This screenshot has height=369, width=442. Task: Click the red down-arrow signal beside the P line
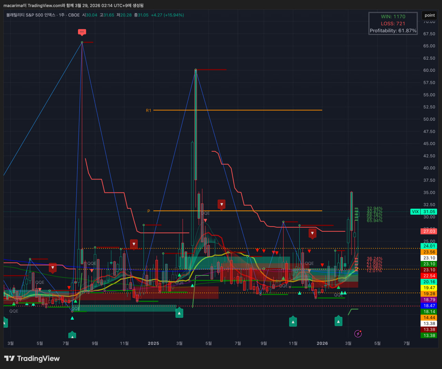point(222,204)
